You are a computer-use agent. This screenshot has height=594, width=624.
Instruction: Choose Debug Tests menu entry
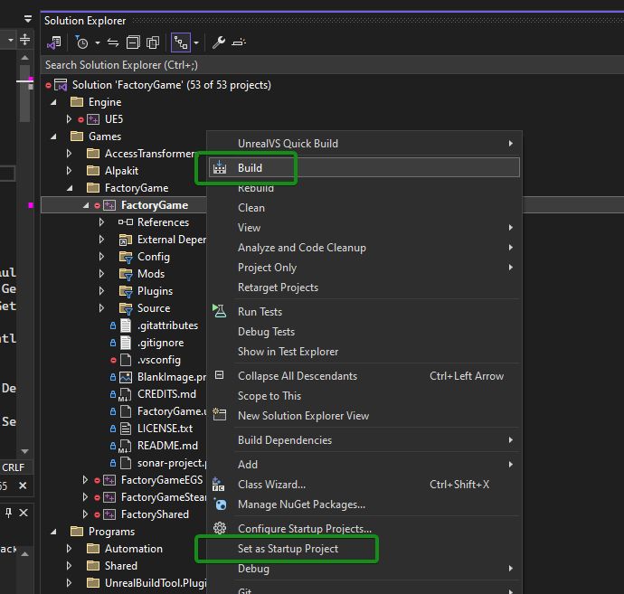point(364,332)
